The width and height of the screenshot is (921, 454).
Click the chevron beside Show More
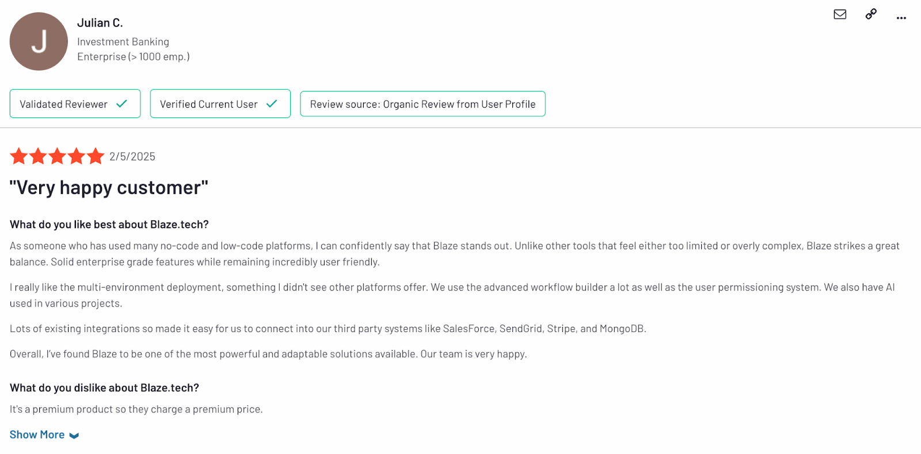74,436
